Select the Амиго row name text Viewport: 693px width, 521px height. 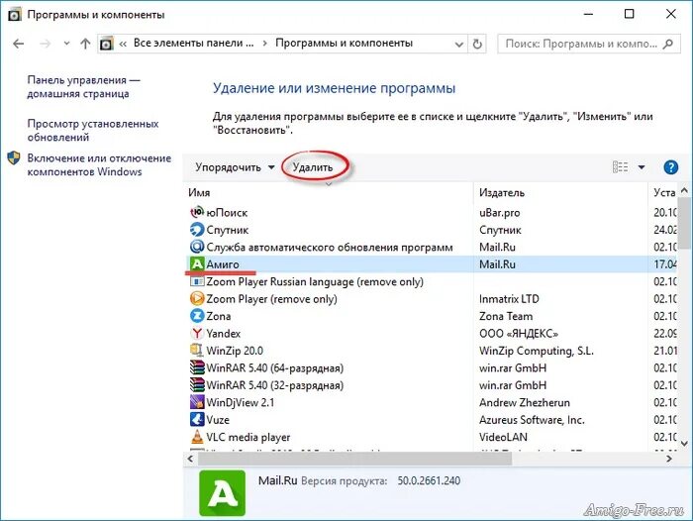coord(223,264)
